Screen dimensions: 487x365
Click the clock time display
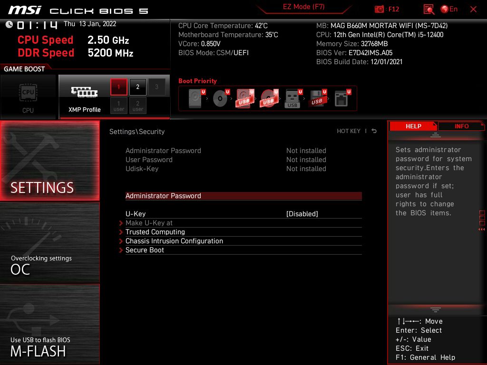(37, 25)
